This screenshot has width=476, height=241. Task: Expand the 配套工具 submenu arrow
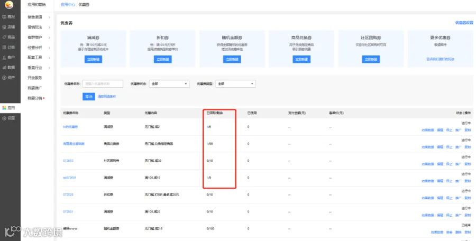click(x=49, y=58)
